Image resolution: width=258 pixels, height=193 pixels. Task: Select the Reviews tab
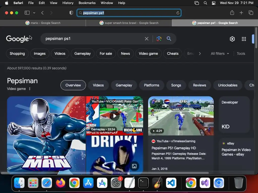click(200, 85)
